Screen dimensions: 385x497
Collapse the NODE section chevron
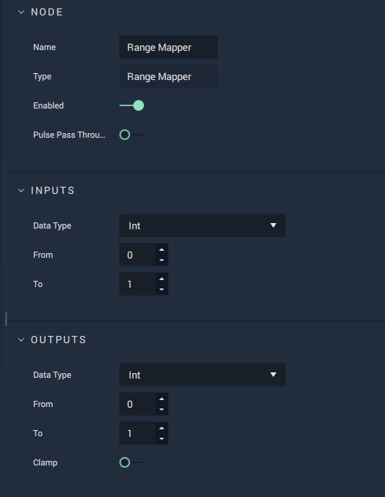(x=22, y=12)
